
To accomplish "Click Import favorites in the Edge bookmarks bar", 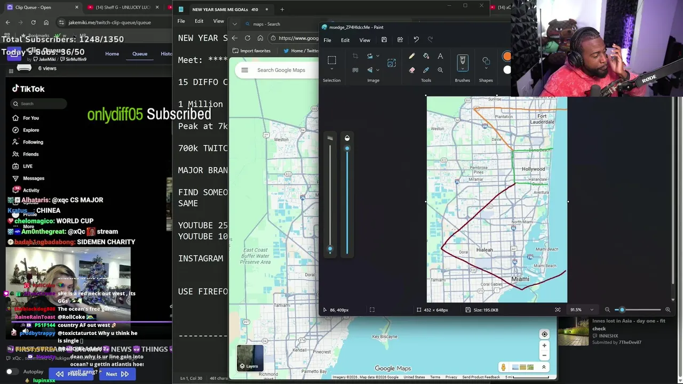I will click(x=252, y=51).
